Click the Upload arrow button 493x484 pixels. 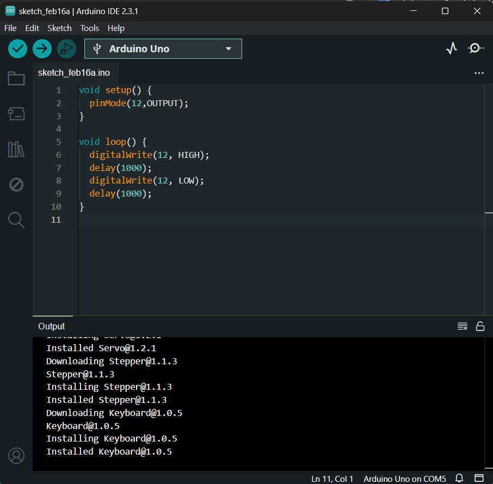42,49
